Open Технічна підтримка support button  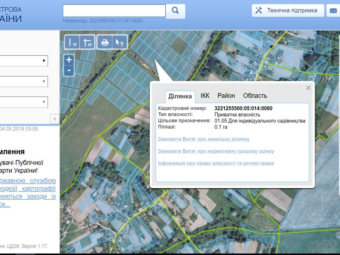(288, 10)
